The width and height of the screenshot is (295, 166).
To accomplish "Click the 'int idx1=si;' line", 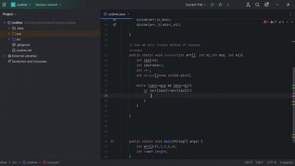I will coord(147,60).
